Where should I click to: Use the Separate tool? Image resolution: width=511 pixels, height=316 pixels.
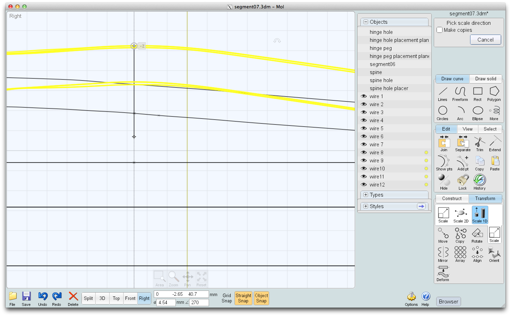click(463, 144)
